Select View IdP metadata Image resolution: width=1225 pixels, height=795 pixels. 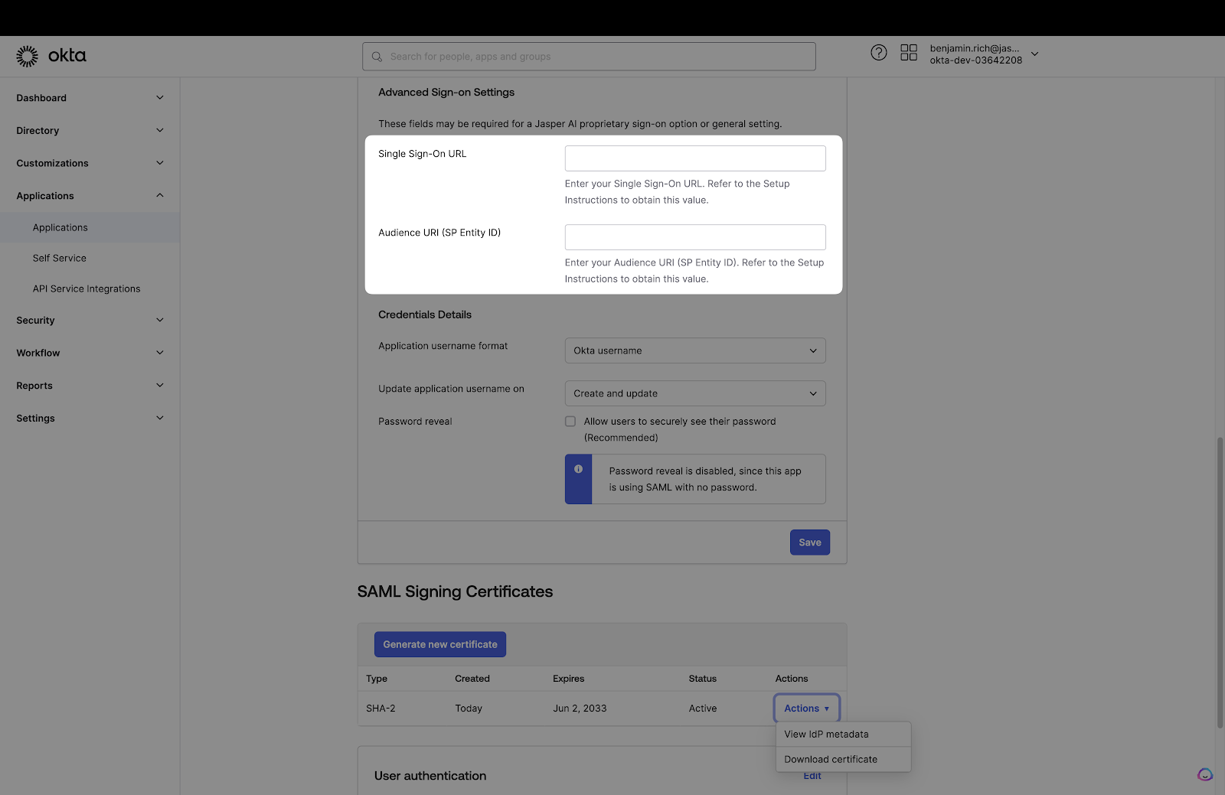[843, 735]
